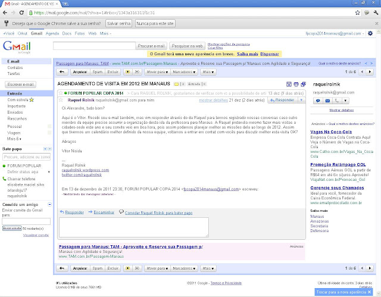The image size is (381, 297).
Task: Remove the Entrada label from conversation
Action: tap(204, 84)
